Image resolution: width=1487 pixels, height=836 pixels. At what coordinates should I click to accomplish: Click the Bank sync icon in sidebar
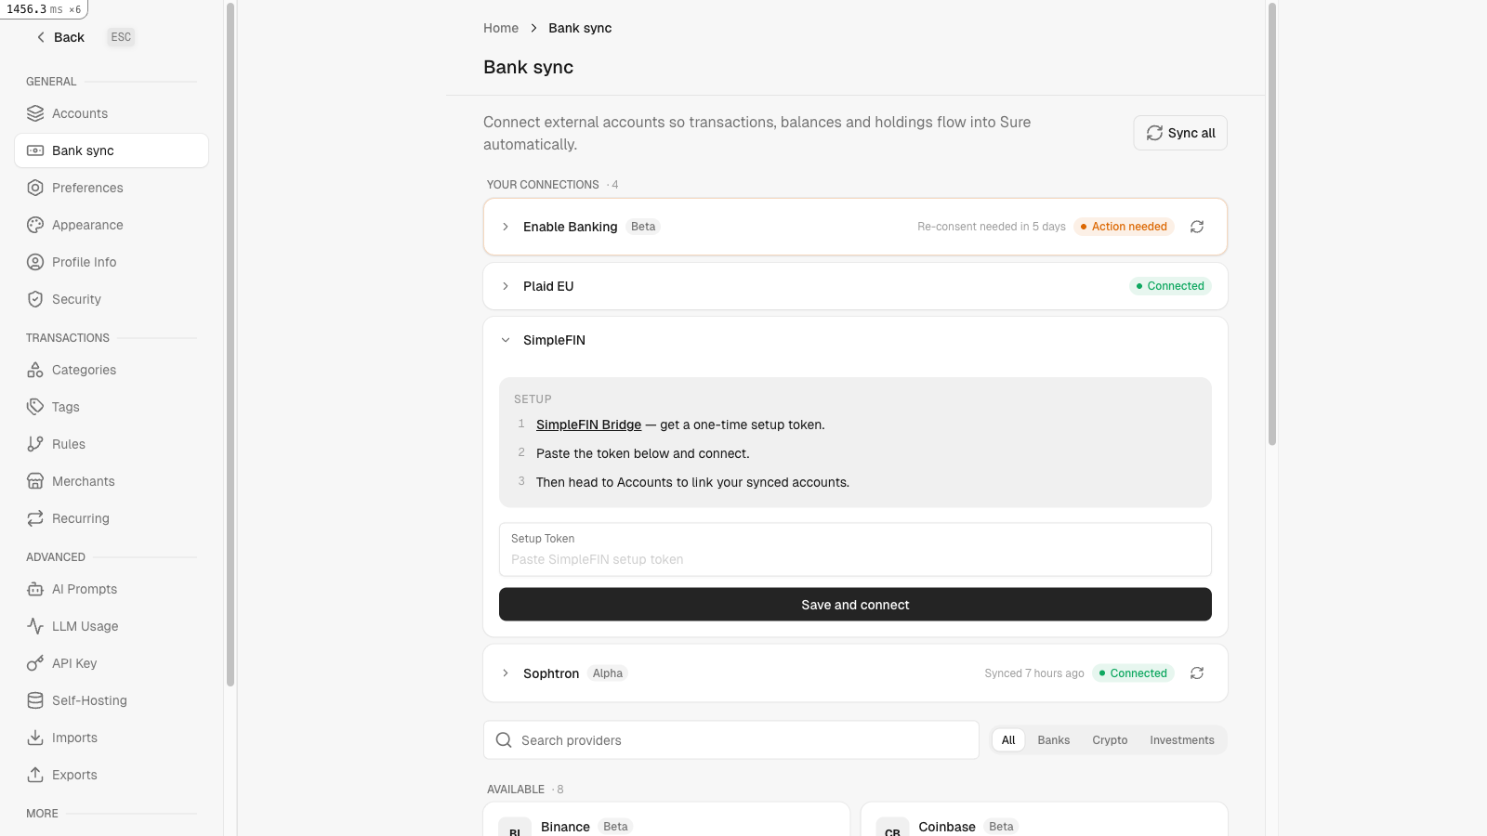35,150
